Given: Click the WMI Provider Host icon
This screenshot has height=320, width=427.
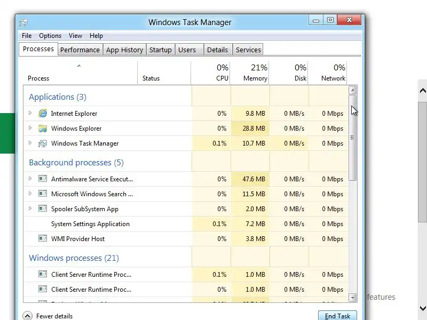Looking at the screenshot, I should pos(43,238).
